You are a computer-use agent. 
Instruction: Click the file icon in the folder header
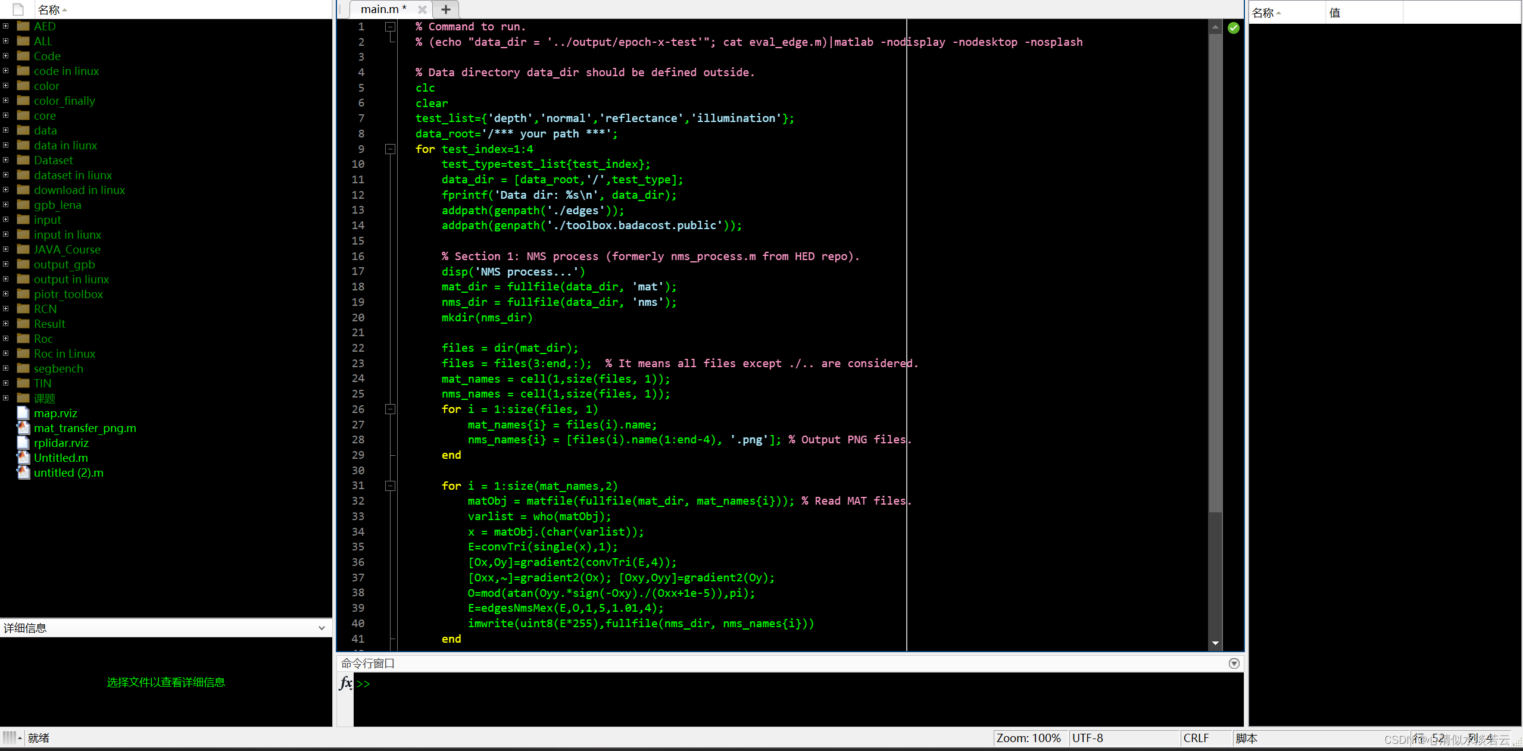18,10
